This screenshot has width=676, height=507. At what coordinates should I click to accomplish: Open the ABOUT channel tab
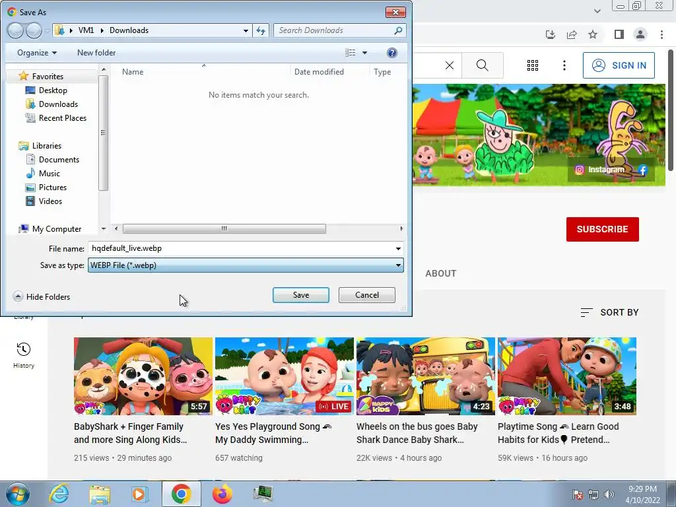click(x=440, y=273)
